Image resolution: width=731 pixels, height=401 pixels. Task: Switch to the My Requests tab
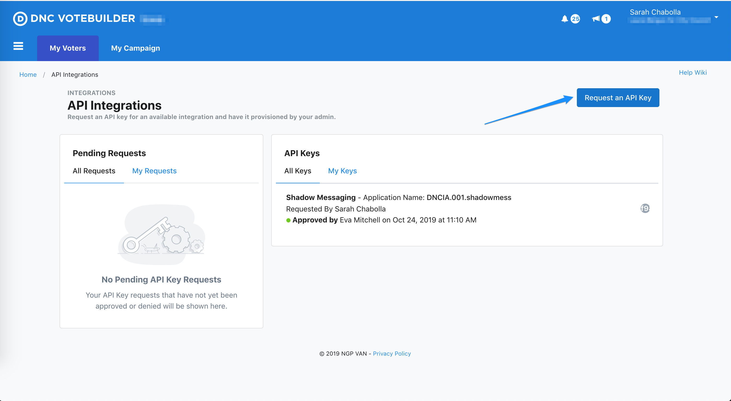click(x=154, y=171)
